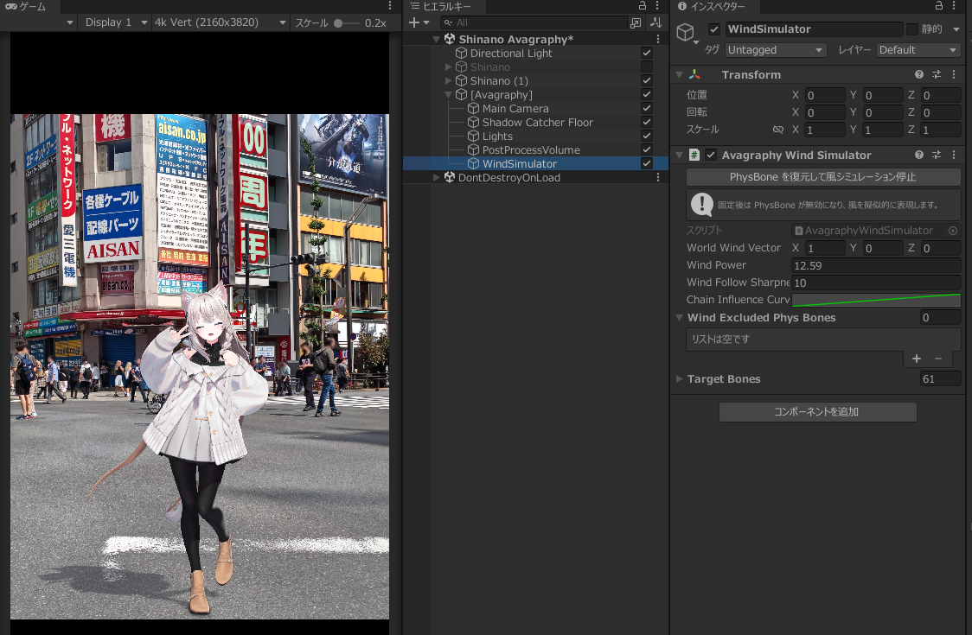Click the WindSimulator GameObject cube icon in Inspector
Screen dimensions: 972x635
(x=685, y=32)
